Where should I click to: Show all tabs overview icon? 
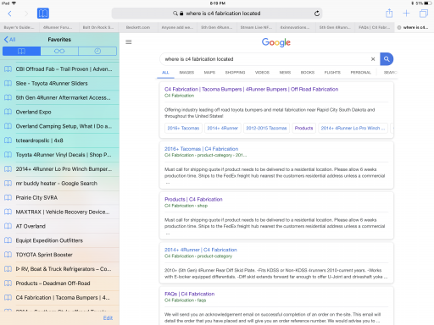coord(424,14)
